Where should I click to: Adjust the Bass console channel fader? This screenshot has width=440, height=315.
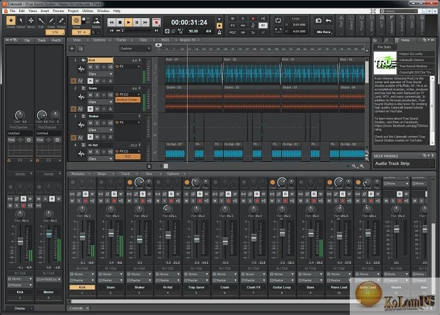[x=311, y=233]
